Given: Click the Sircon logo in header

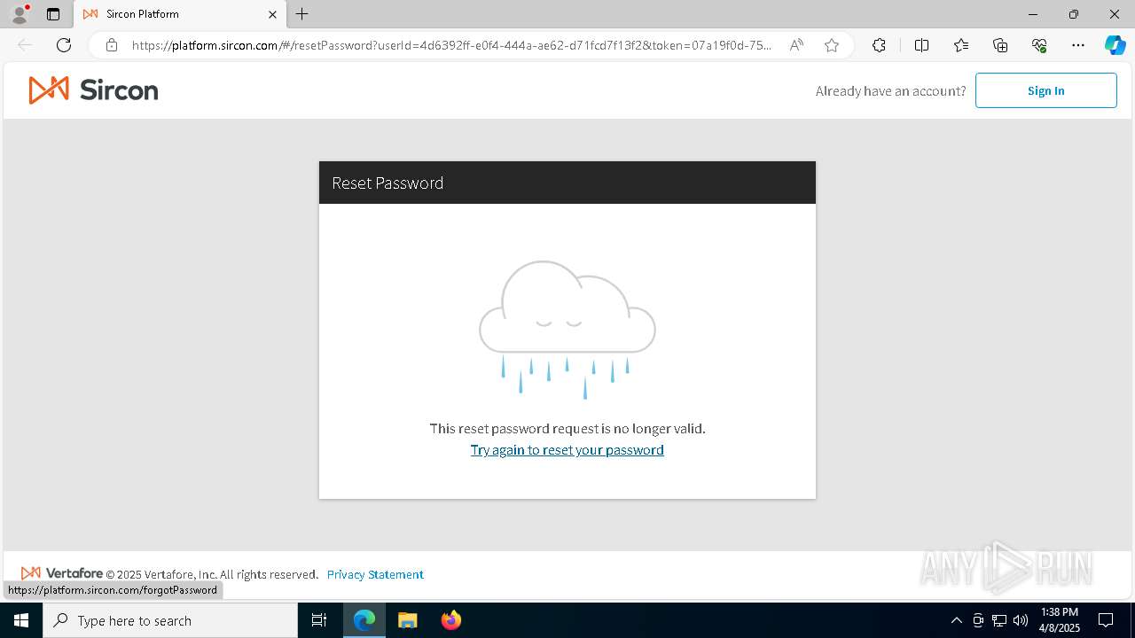Looking at the screenshot, I should [x=93, y=90].
